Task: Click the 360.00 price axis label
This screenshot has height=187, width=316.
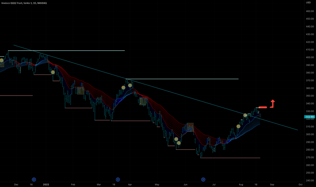Action: tap(310, 88)
